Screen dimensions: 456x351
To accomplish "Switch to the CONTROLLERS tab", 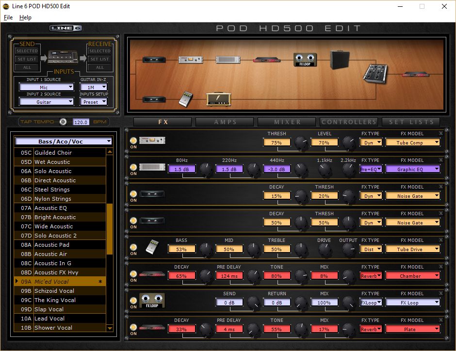I will pyautogui.click(x=349, y=122).
